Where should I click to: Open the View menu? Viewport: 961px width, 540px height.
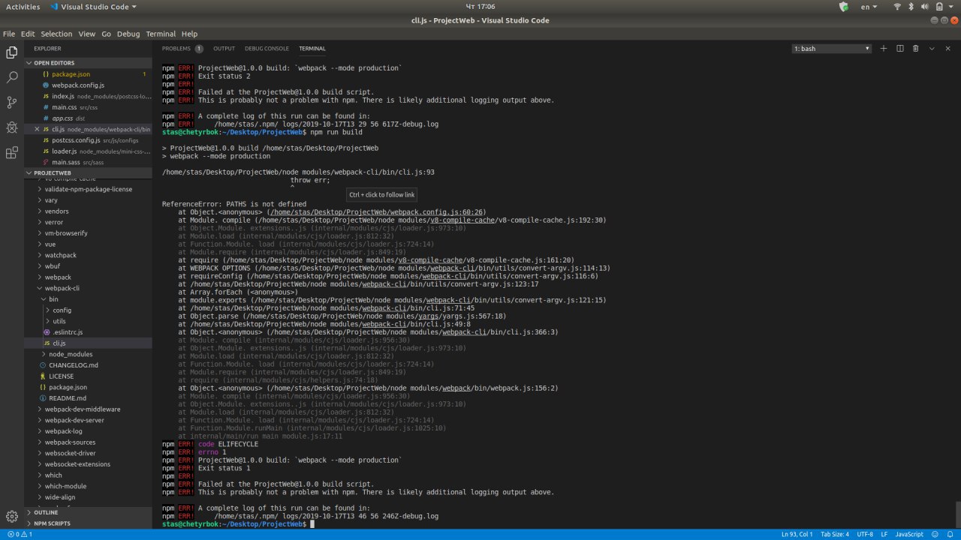[87, 34]
